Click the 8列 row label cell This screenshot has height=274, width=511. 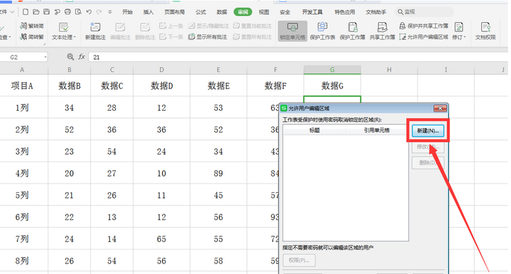pyautogui.click(x=22, y=261)
